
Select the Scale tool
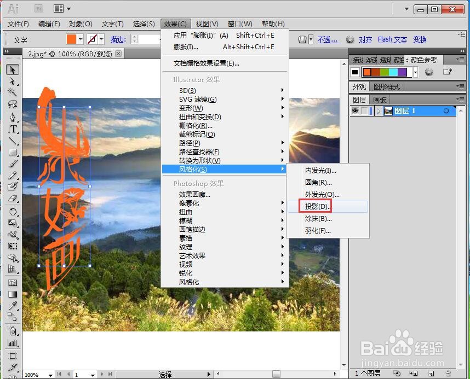pos(12,223)
